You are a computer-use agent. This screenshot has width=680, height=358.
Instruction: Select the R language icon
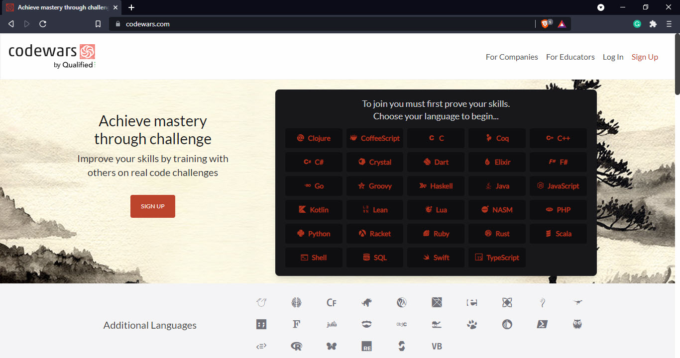pos(297,346)
